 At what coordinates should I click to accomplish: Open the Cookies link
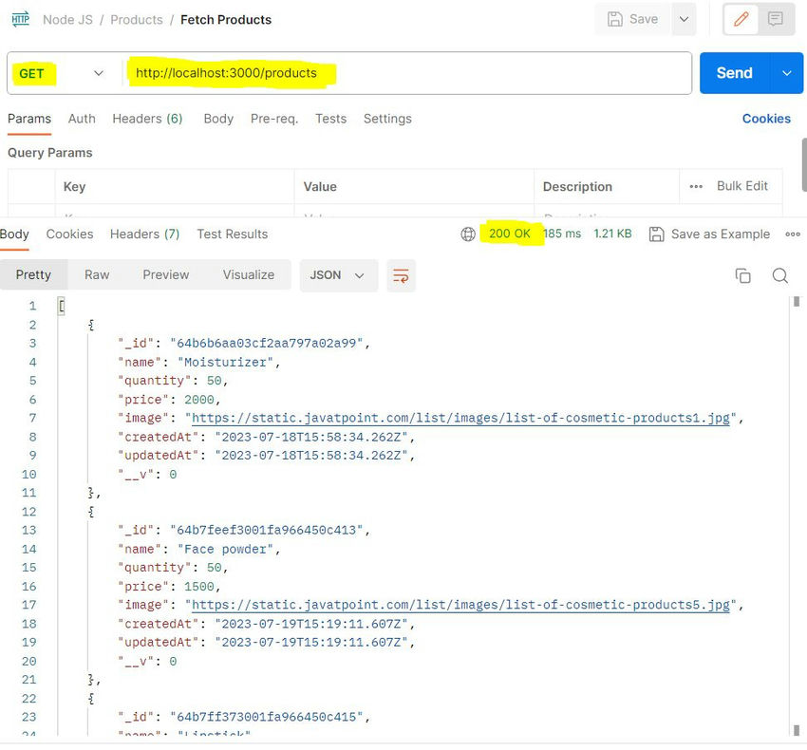(x=766, y=119)
